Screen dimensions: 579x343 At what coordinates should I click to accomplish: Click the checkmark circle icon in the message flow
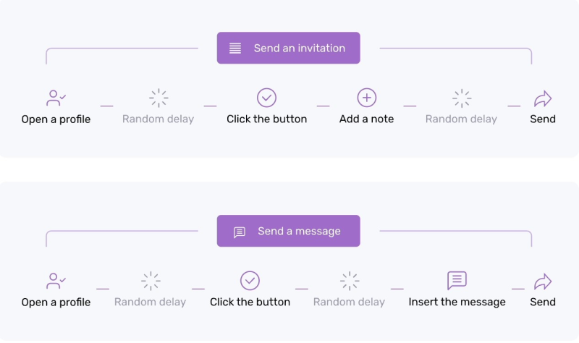click(x=250, y=281)
